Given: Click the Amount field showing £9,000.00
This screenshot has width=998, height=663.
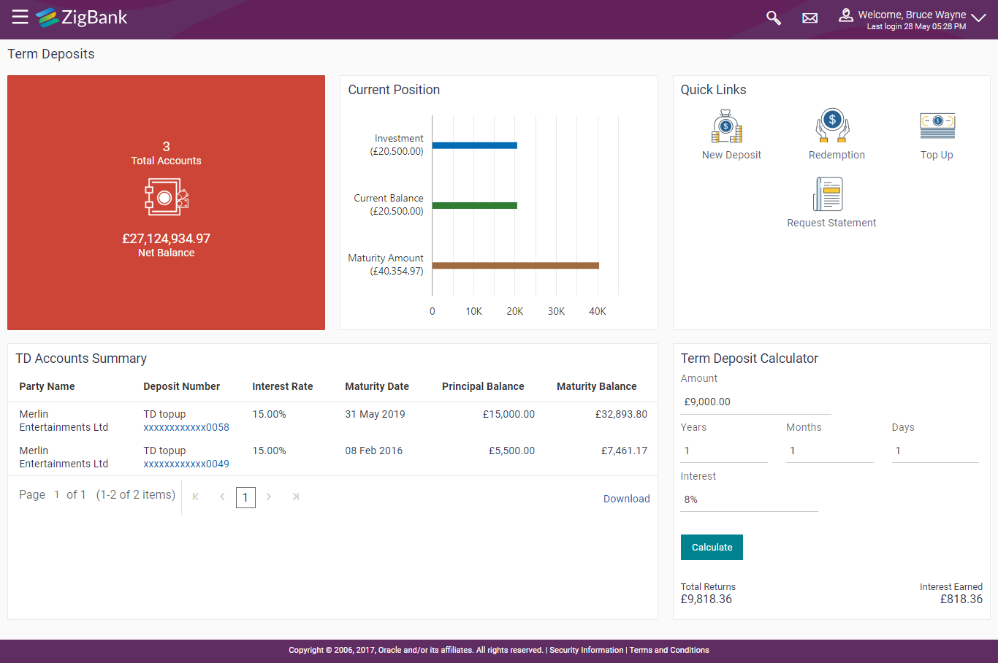Looking at the screenshot, I should (755, 402).
